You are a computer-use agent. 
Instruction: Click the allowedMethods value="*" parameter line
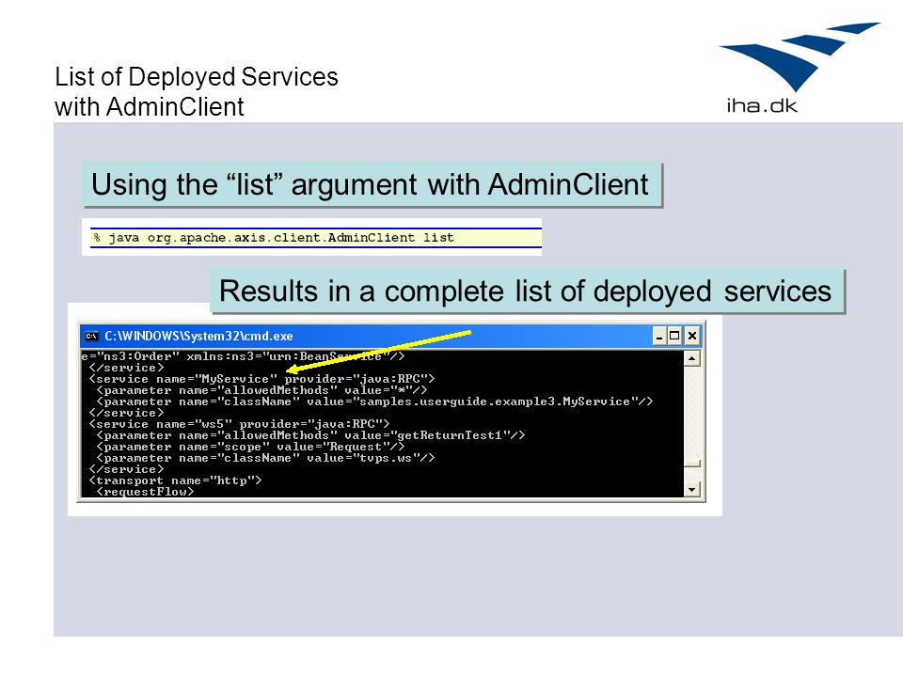pos(262,390)
